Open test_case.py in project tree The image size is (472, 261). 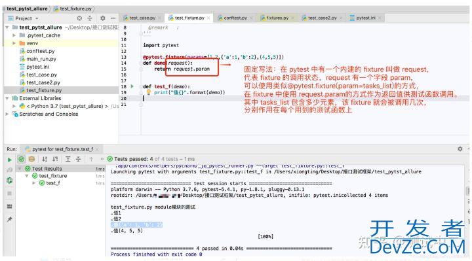pyautogui.click(x=41, y=75)
